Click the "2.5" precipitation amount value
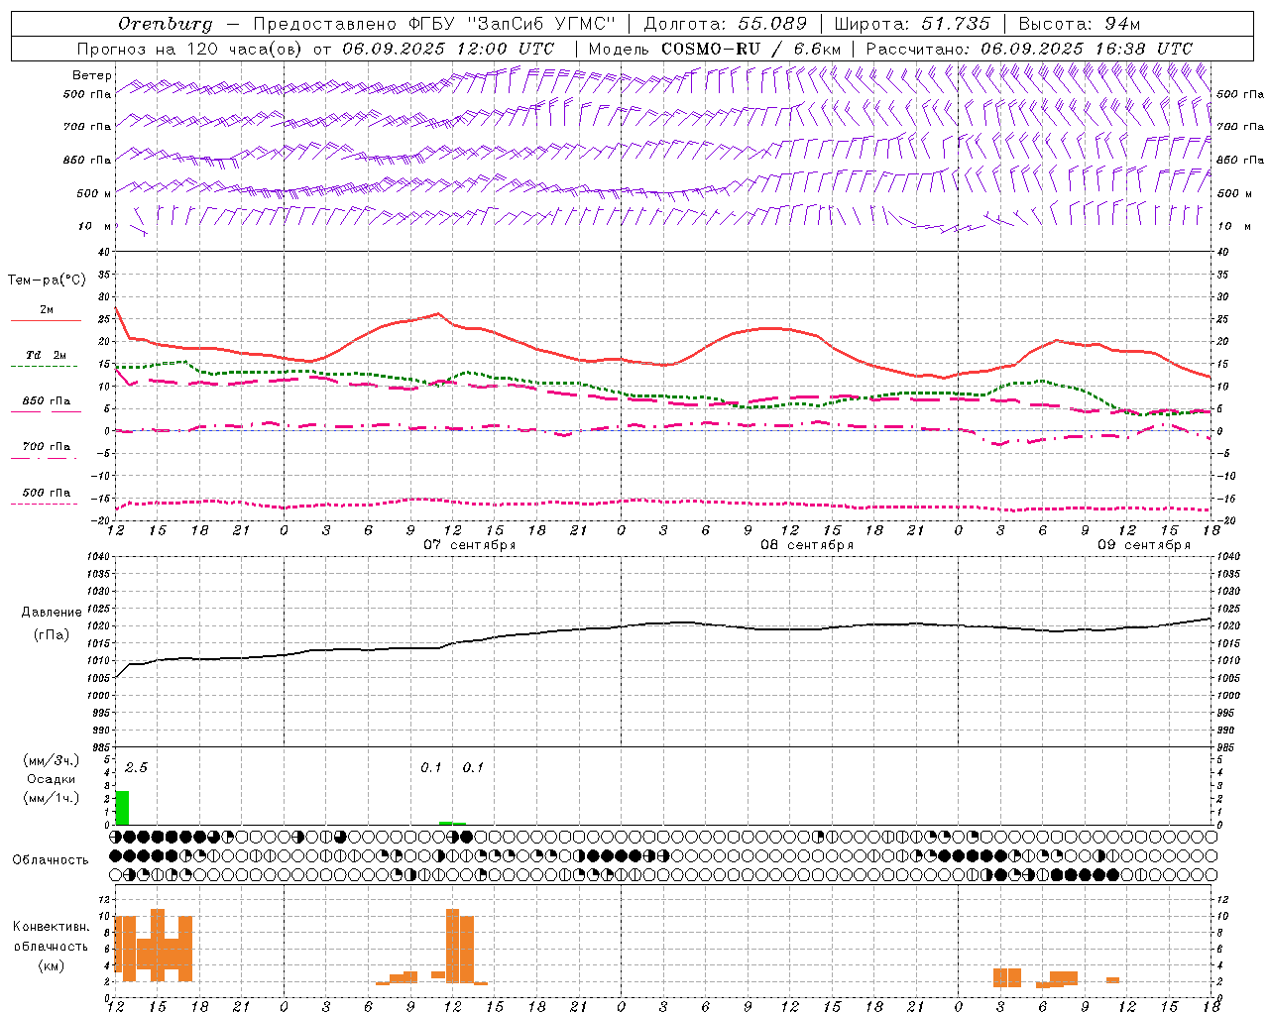This screenshot has width=1269, height=1015. (x=136, y=767)
